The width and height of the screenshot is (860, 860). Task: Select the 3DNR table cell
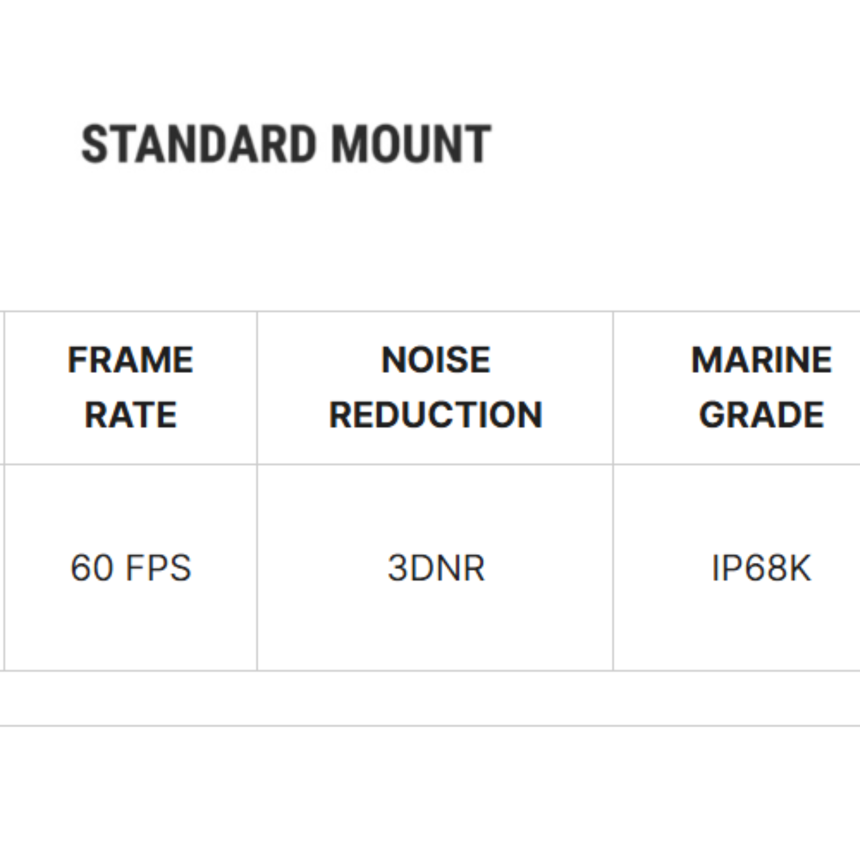pos(436,568)
